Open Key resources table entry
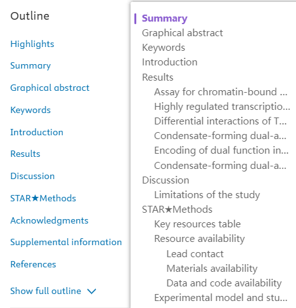The width and height of the screenshot is (296, 308). (x=197, y=224)
